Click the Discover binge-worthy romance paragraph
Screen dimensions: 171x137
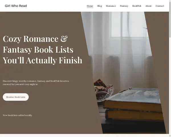click(x=36, y=83)
